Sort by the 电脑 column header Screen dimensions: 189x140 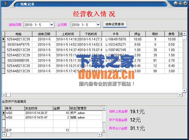[19, 34]
